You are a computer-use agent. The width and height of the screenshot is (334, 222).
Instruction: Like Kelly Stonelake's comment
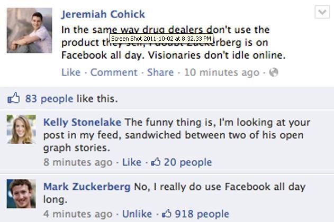(132, 162)
